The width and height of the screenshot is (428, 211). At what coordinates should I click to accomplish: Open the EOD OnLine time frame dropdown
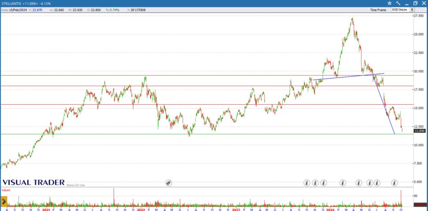[403, 10]
